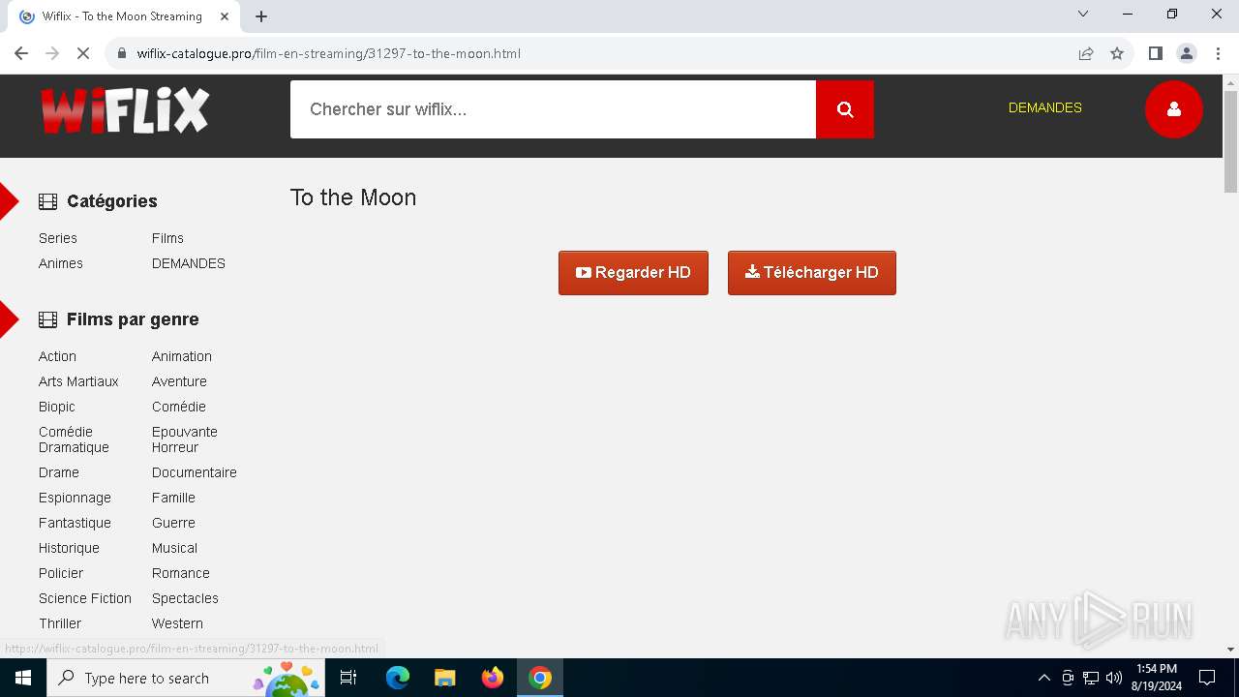Open Aventure genre
Image resolution: width=1239 pixels, height=697 pixels.
tap(179, 381)
